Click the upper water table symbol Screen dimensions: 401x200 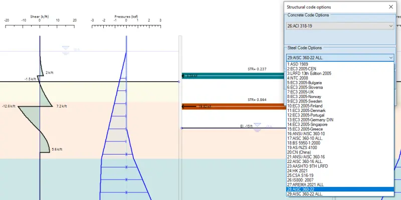pos(66,50)
